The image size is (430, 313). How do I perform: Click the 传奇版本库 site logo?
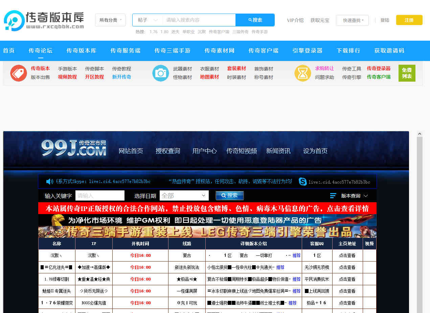[x=44, y=20]
